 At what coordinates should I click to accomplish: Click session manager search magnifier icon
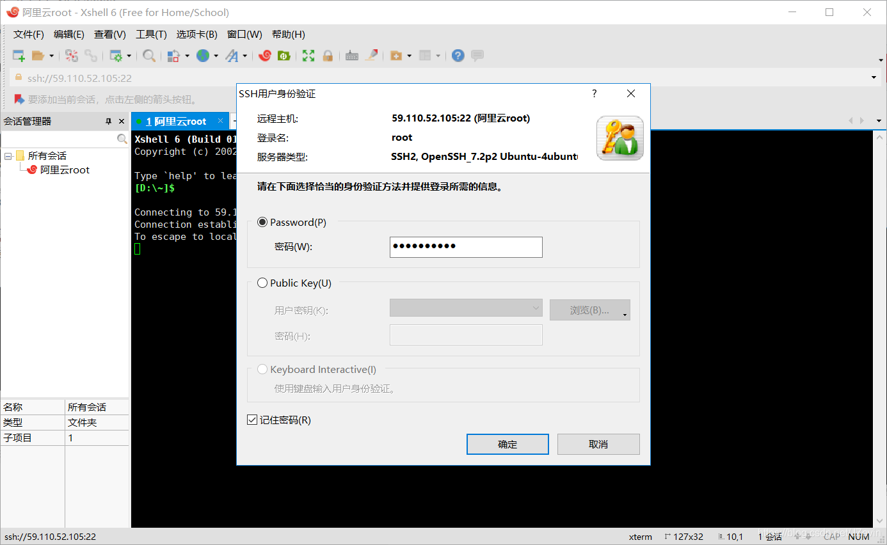pyautogui.click(x=122, y=139)
